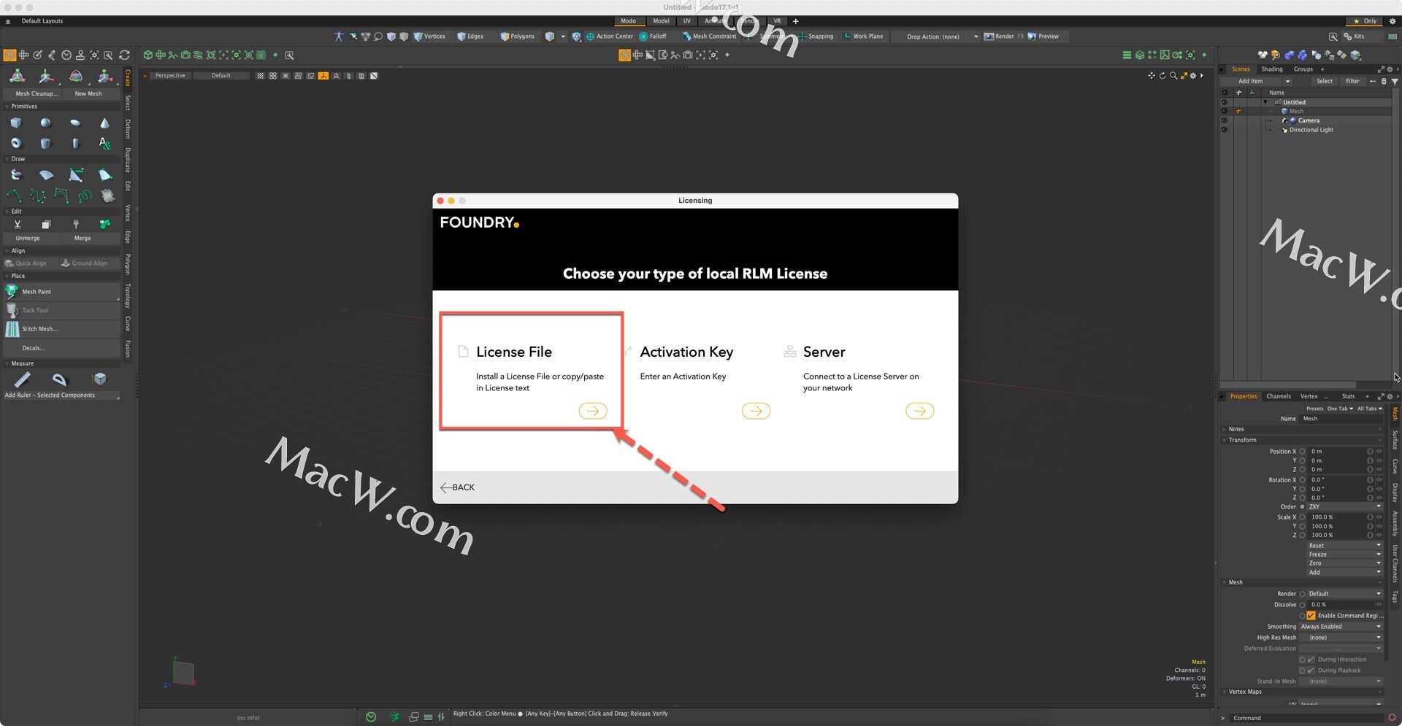Toggle During Interaction checkbox

tap(1311, 660)
